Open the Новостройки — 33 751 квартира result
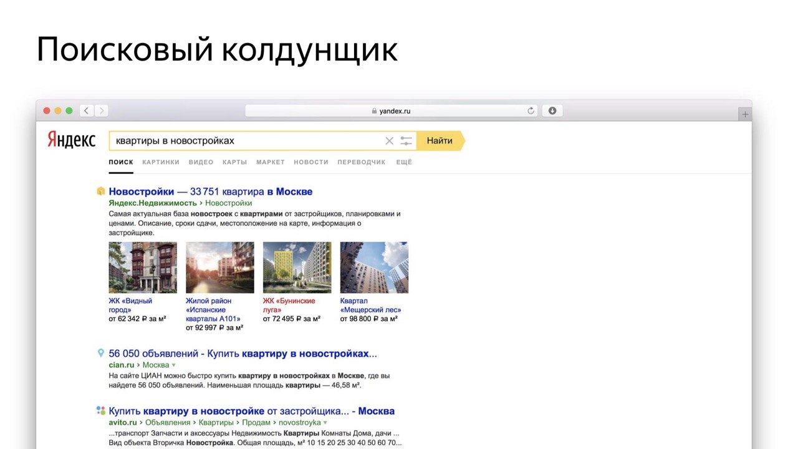This screenshot has width=798, height=449. coord(211,191)
